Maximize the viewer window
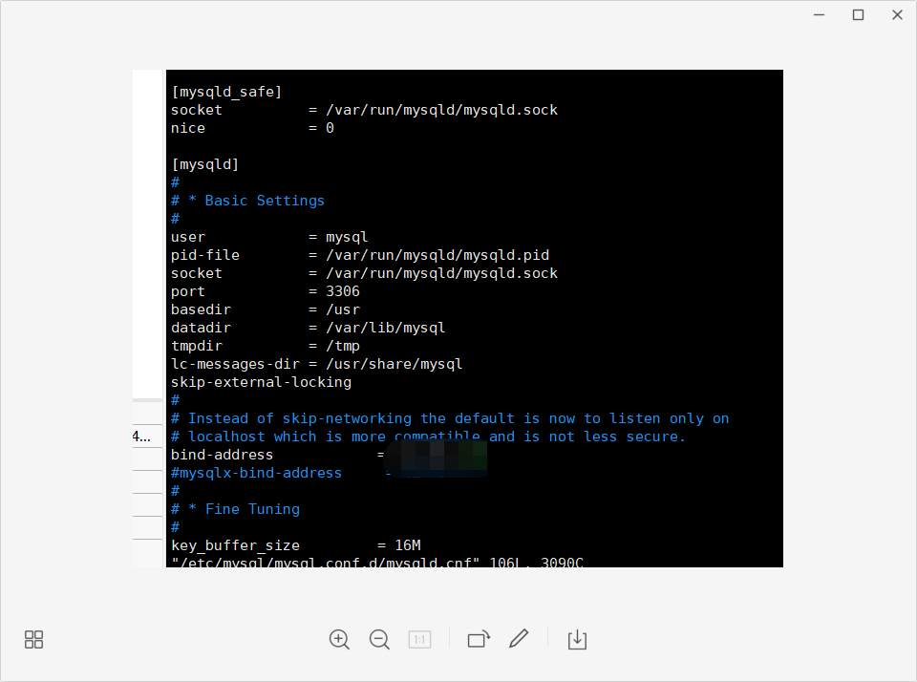 point(857,14)
